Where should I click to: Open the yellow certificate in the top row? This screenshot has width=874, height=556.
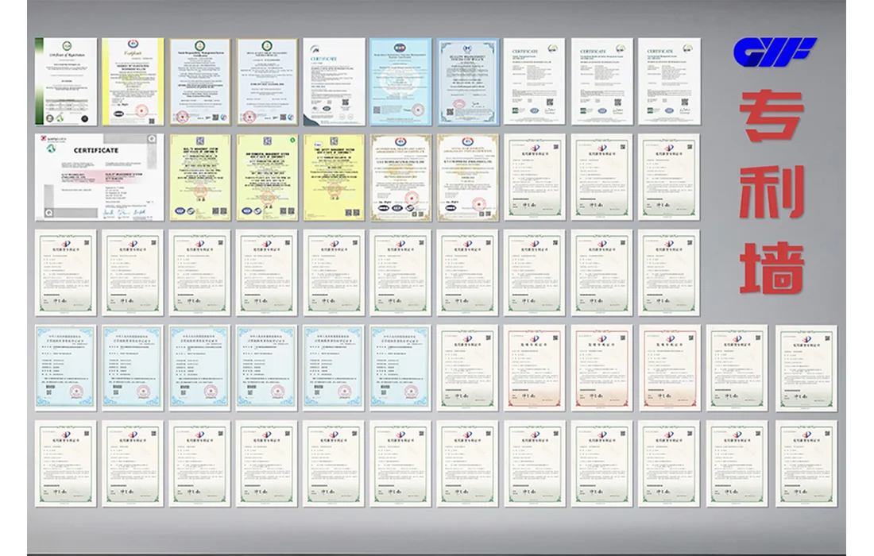133,82
